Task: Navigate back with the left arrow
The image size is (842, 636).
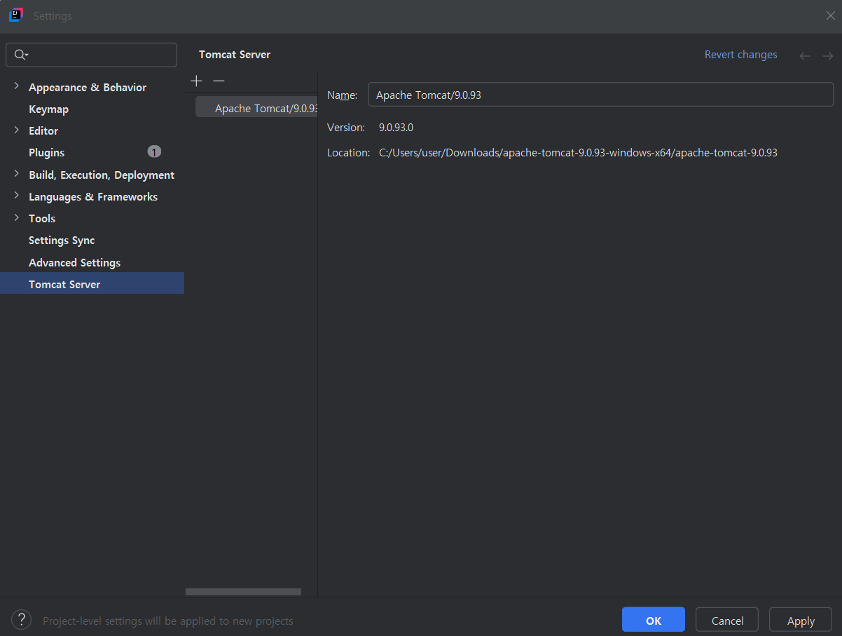Action: coord(805,55)
